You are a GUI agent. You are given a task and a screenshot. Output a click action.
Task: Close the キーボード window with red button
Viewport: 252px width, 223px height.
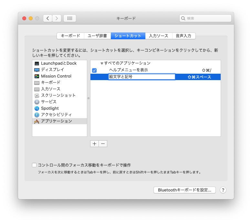click(x=24, y=18)
